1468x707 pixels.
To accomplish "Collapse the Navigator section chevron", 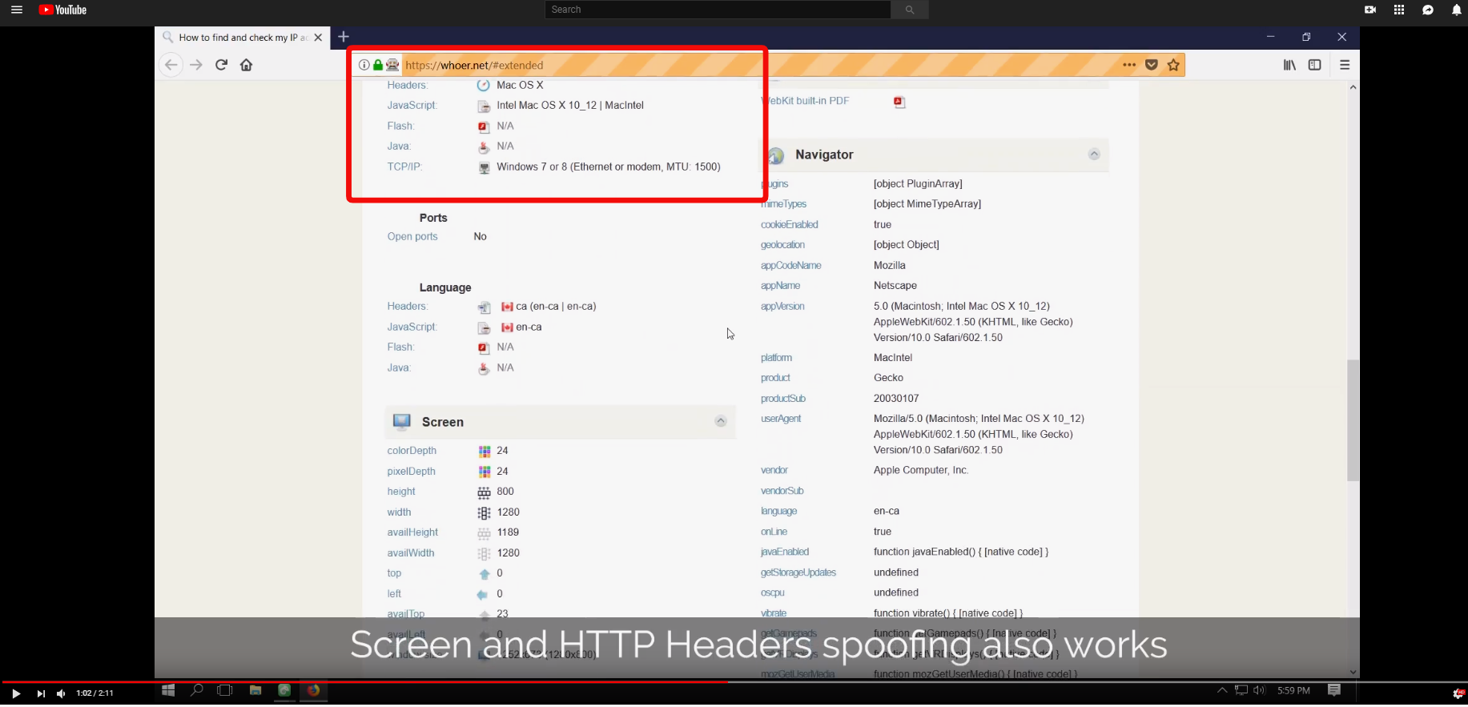I will pos(1094,155).
